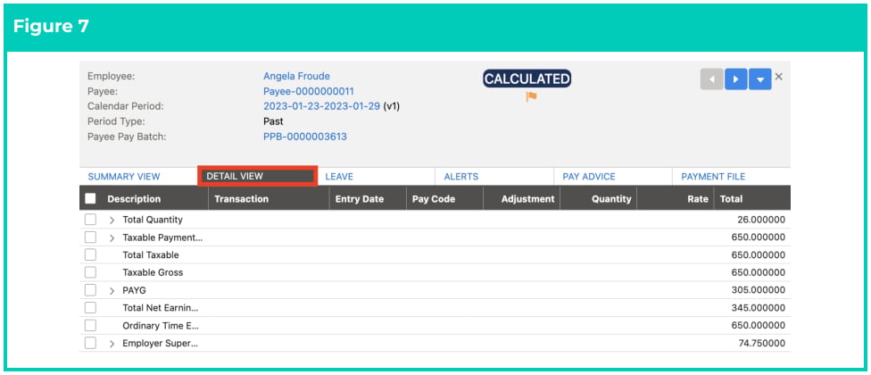Click the 26.000000 total value
This screenshot has width=871, height=375.
pos(761,220)
